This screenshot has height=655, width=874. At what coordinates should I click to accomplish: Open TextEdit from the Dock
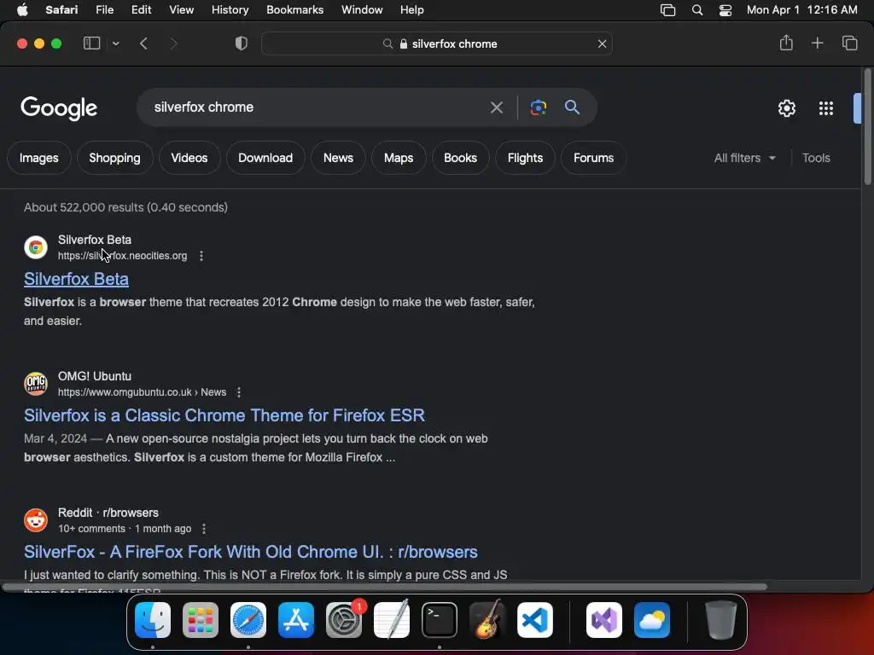(392, 619)
